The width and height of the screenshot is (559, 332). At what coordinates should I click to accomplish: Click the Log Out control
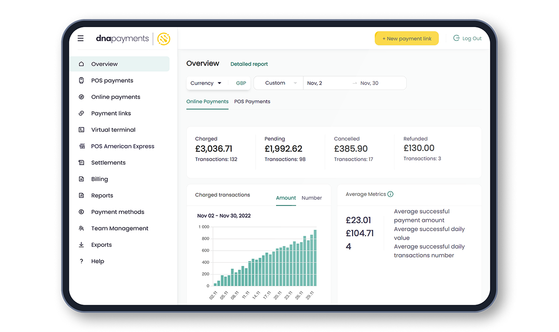tap(468, 38)
